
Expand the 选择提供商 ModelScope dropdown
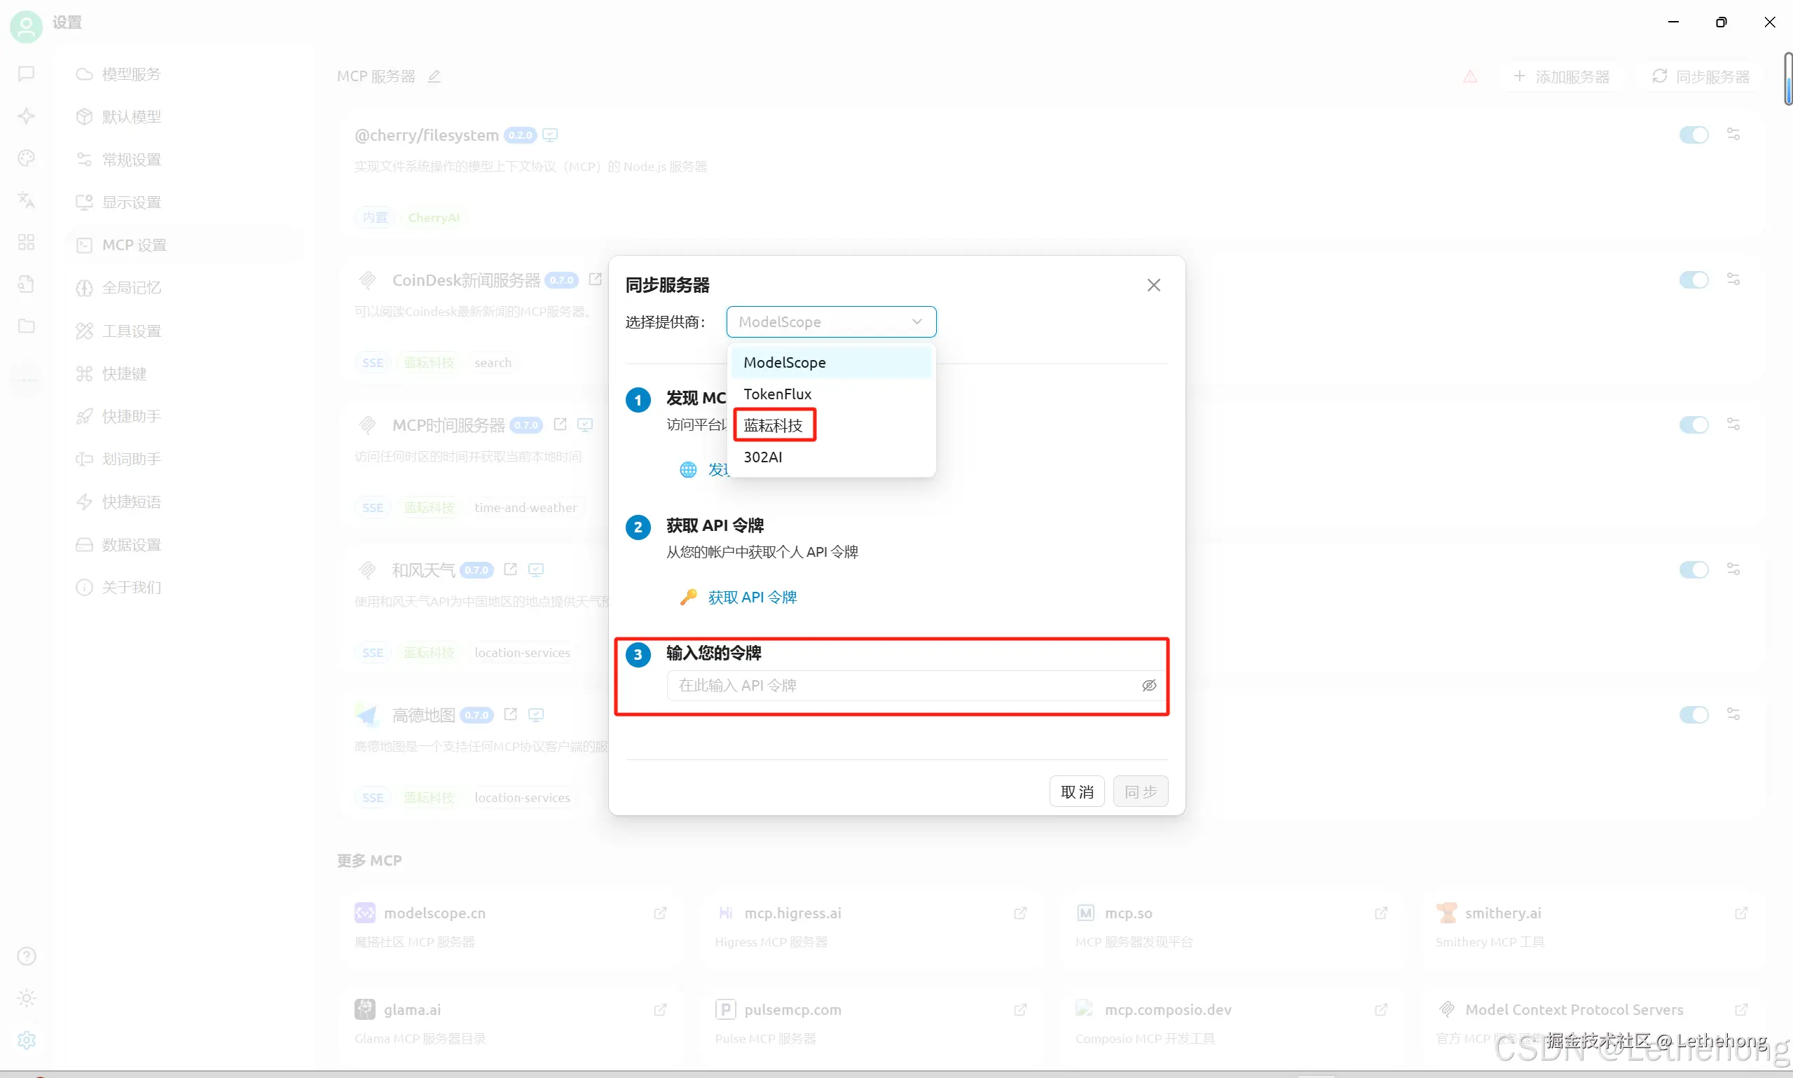click(x=830, y=322)
